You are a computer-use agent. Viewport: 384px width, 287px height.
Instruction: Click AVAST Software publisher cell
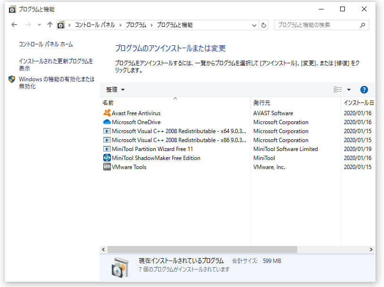[x=273, y=113]
